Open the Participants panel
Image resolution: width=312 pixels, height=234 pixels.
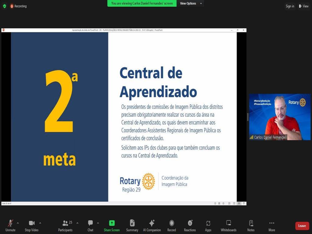[x=66, y=225]
